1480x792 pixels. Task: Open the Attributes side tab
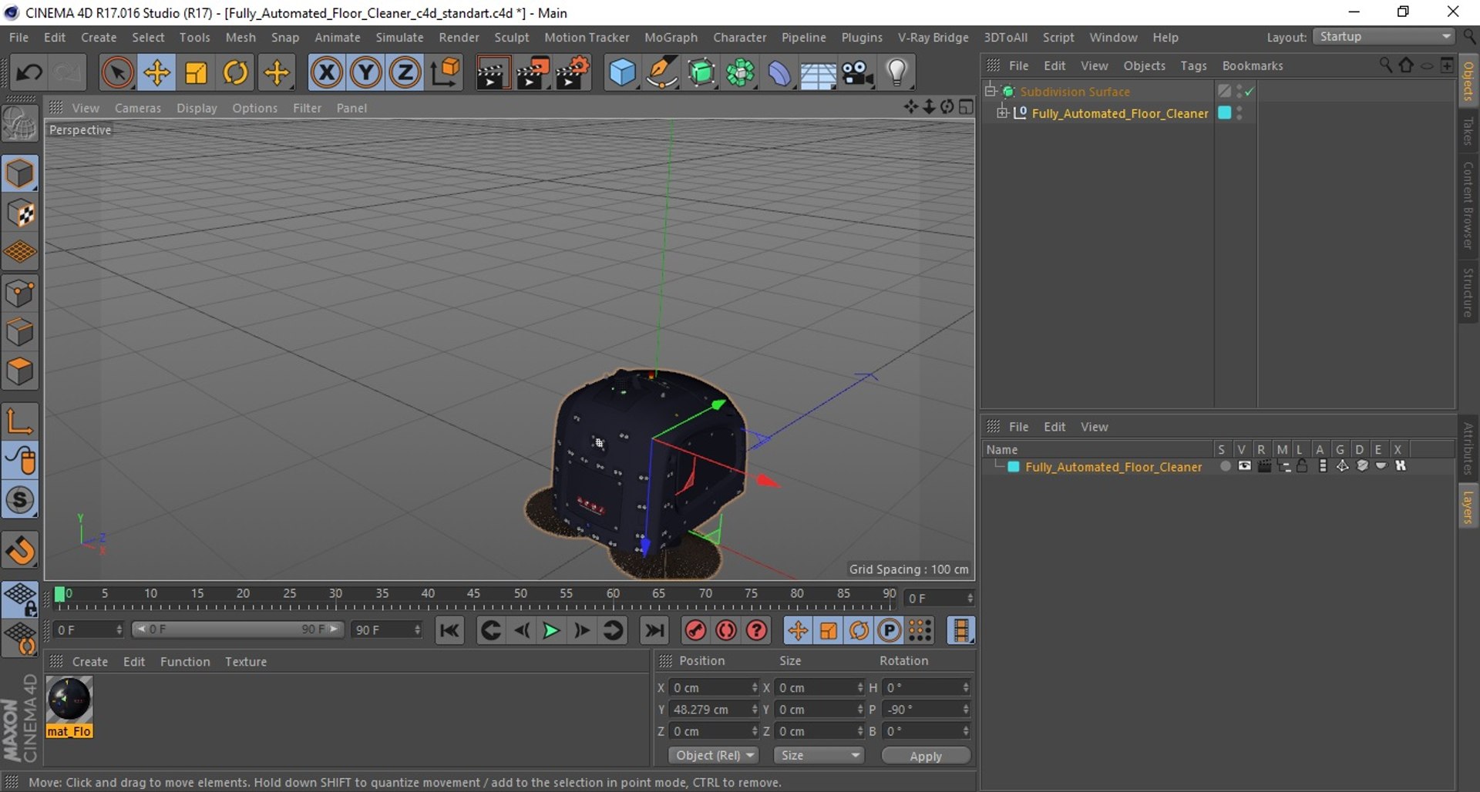[1469, 448]
